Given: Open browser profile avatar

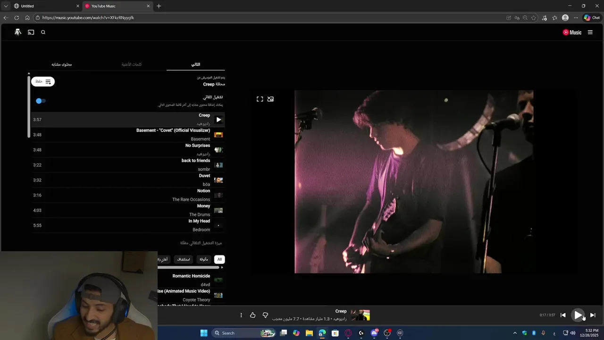Looking at the screenshot, I should tap(565, 17).
